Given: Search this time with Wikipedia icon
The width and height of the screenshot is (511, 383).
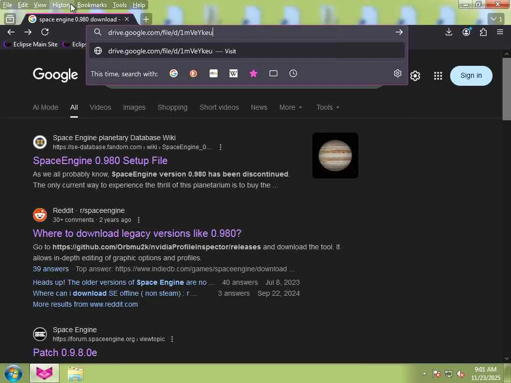Looking at the screenshot, I should click(234, 74).
